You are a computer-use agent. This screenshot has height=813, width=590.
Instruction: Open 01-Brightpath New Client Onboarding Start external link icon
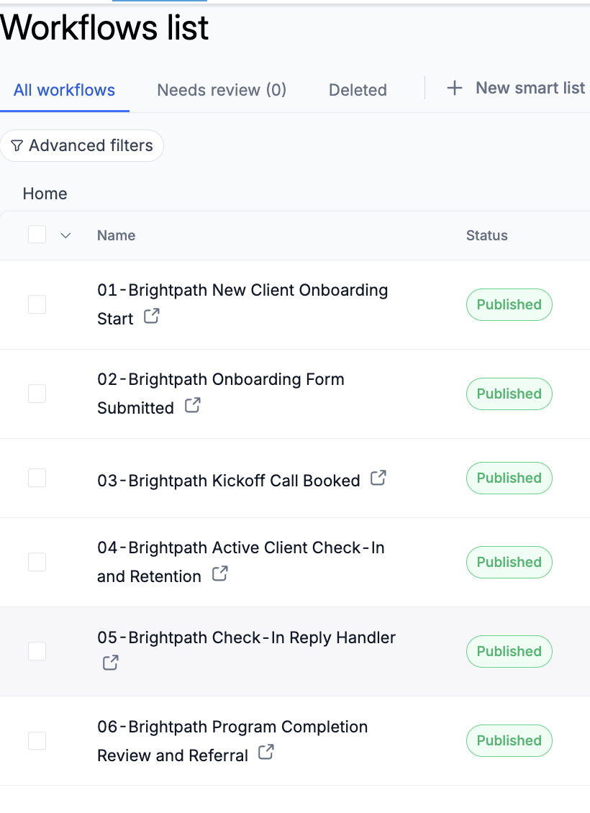click(x=151, y=316)
